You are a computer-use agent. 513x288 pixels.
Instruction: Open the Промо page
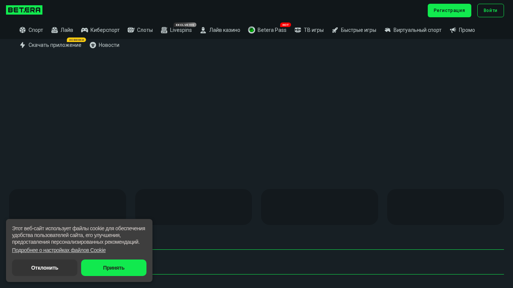coord(467,30)
